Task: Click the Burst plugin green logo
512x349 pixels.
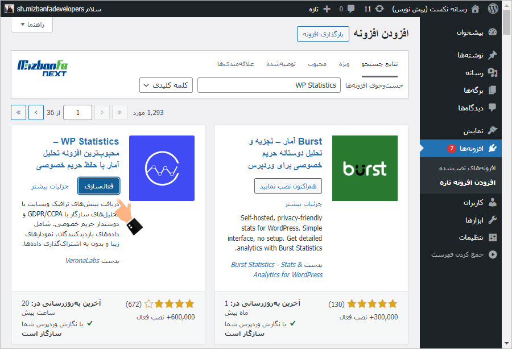Action: [365, 169]
